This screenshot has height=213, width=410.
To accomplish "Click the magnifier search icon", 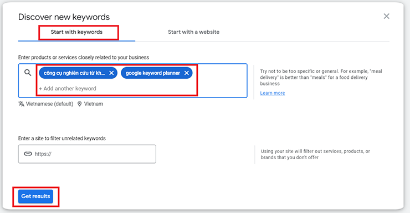I will tap(28, 73).
